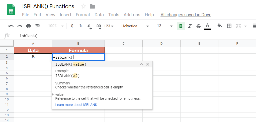Redo the last action
256x122 pixels.
pos(20,26)
